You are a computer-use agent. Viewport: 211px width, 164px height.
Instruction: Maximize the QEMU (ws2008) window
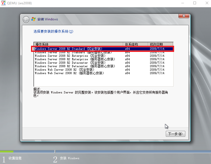coord(195,3)
